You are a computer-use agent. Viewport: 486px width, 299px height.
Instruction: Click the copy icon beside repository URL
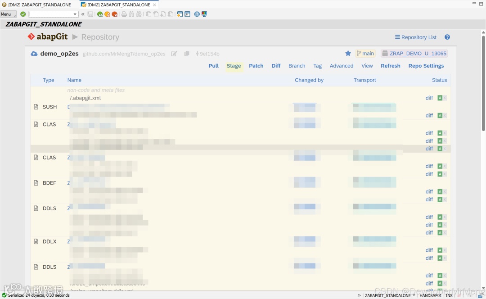pyautogui.click(x=187, y=54)
